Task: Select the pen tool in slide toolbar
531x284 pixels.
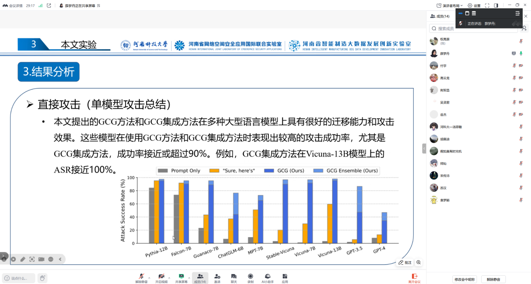Action: coord(23,259)
